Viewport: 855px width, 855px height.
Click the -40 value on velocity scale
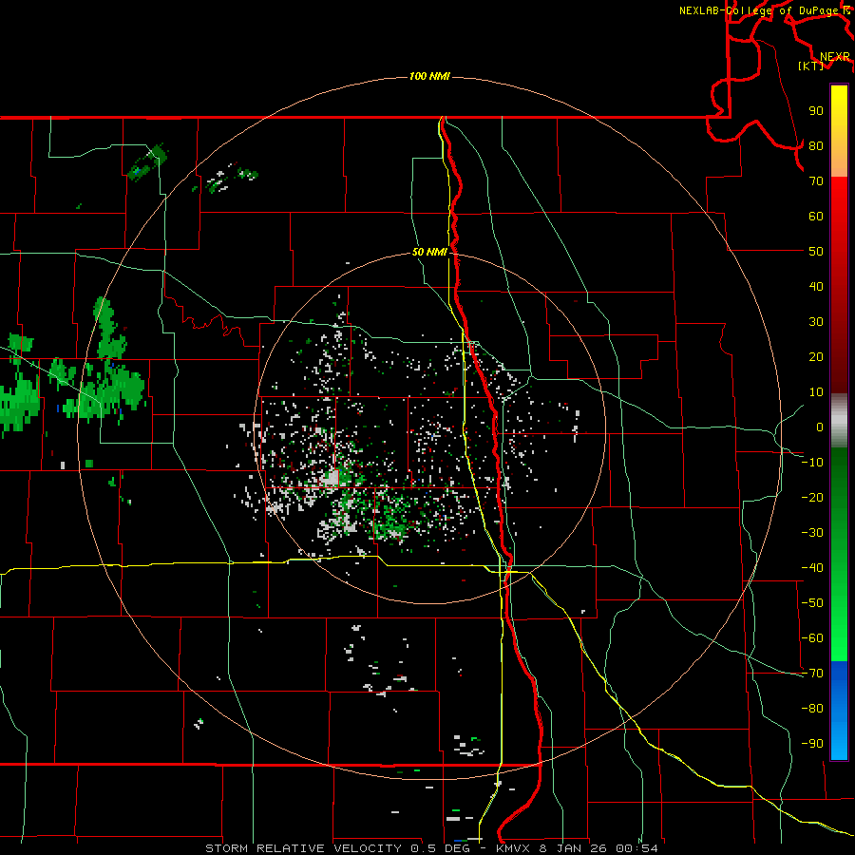(x=812, y=568)
